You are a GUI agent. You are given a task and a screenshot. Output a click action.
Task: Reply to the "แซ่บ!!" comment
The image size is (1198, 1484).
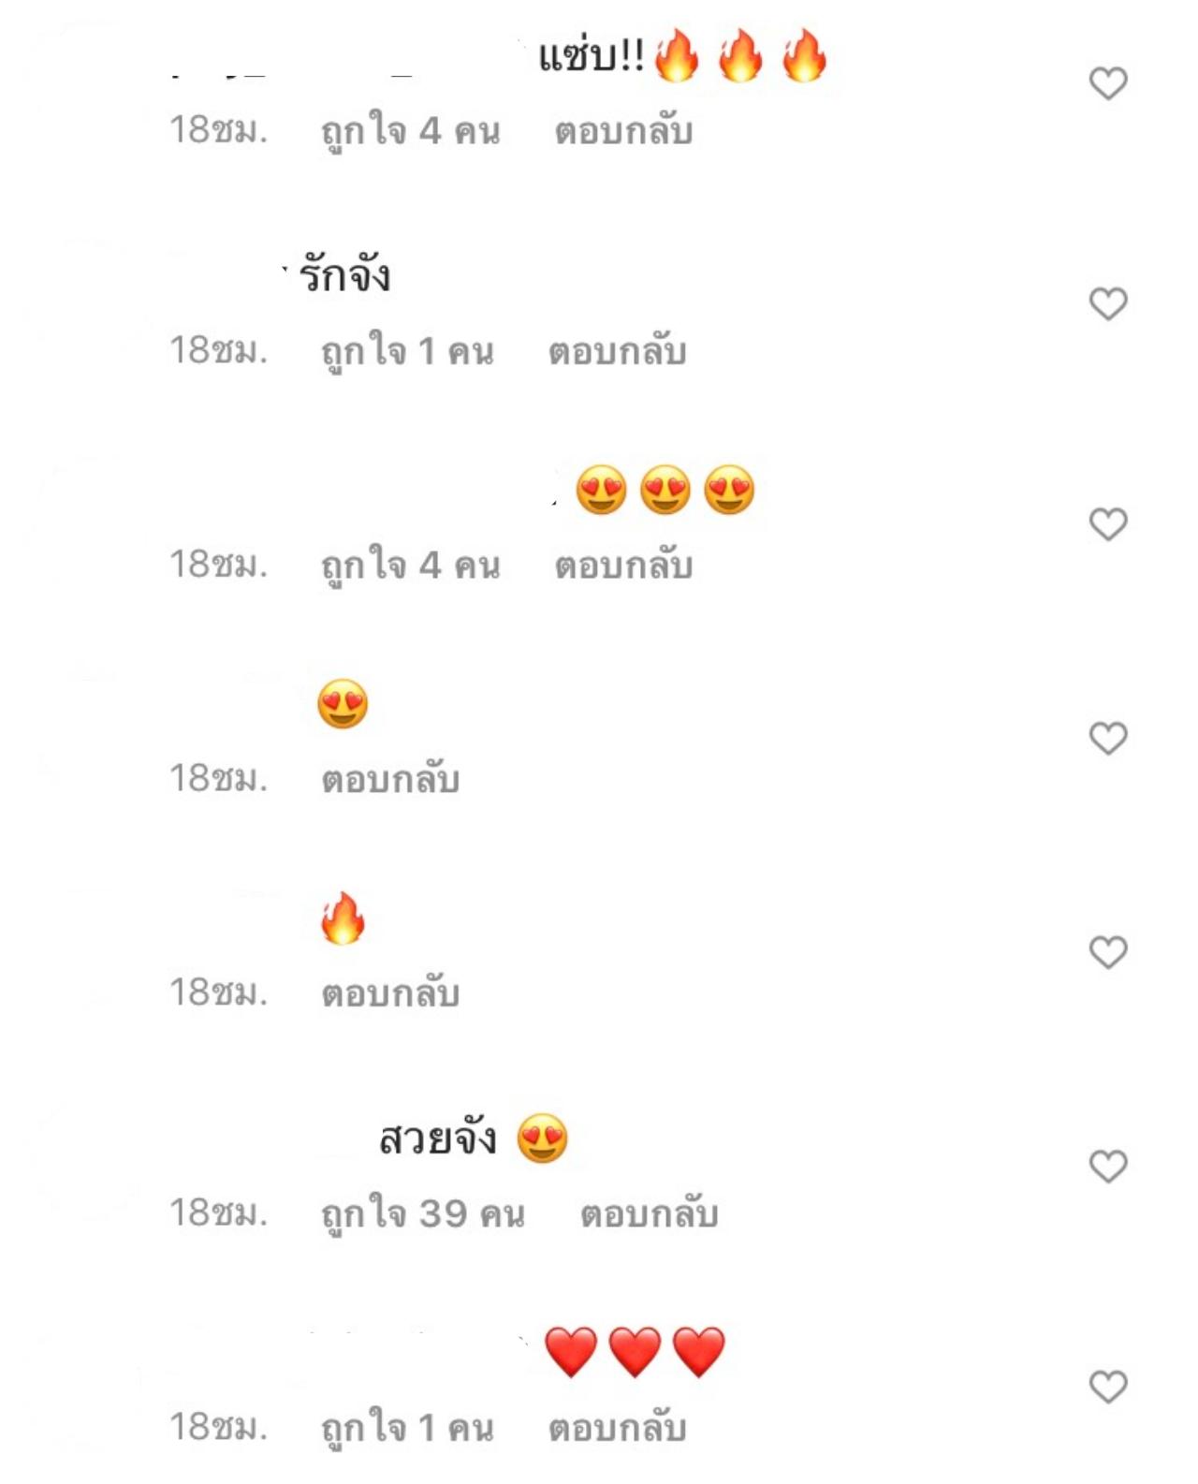[623, 132]
